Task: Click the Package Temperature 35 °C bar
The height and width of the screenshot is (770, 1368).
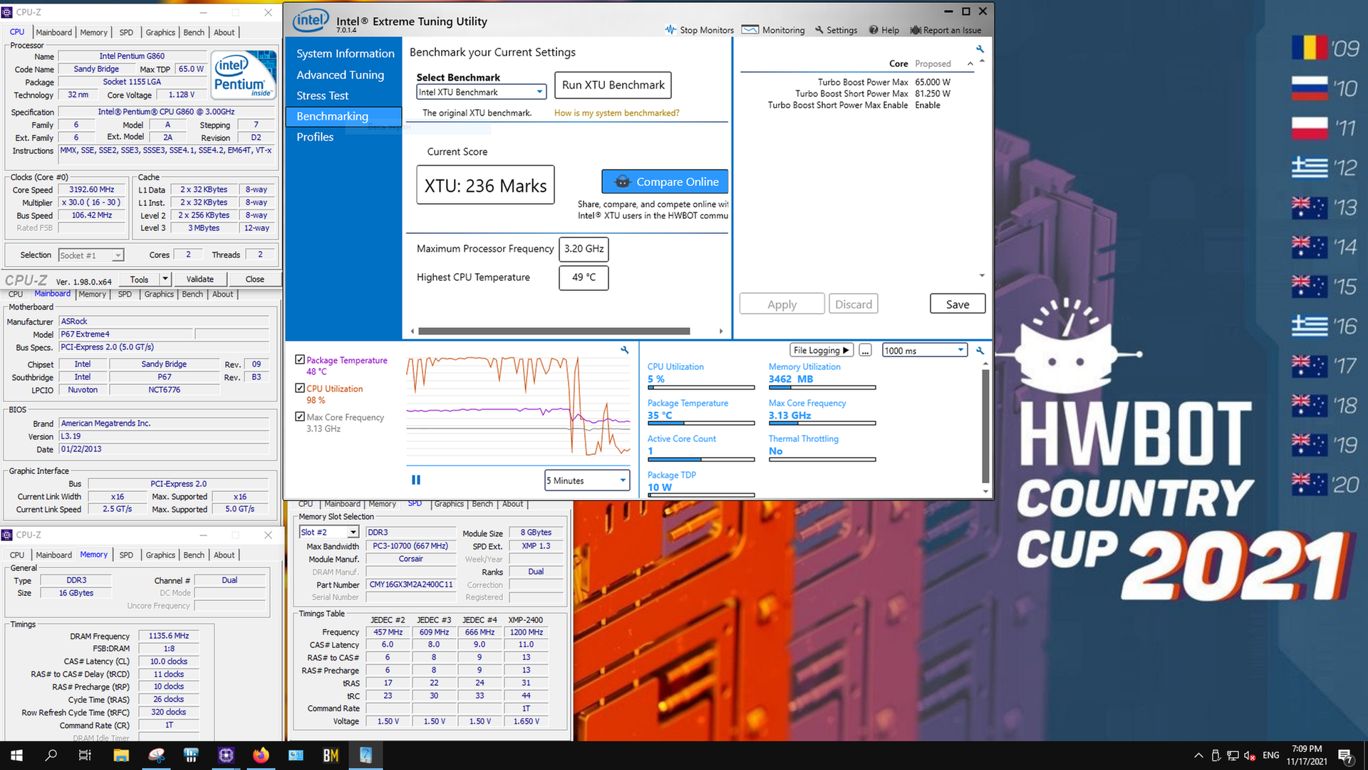Action: (x=700, y=423)
